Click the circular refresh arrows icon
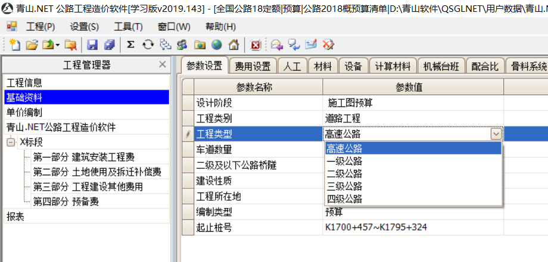 (x=148, y=45)
